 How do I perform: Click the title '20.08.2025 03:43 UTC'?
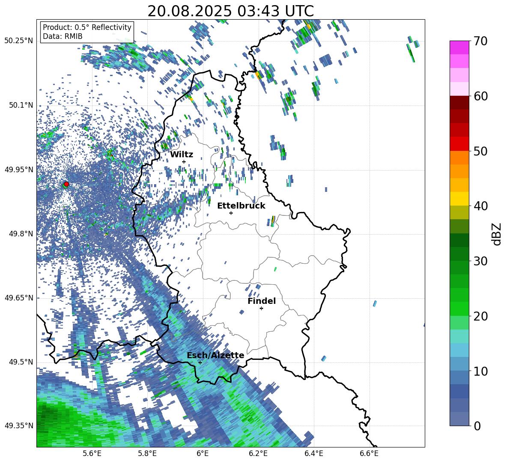[x=230, y=11]
